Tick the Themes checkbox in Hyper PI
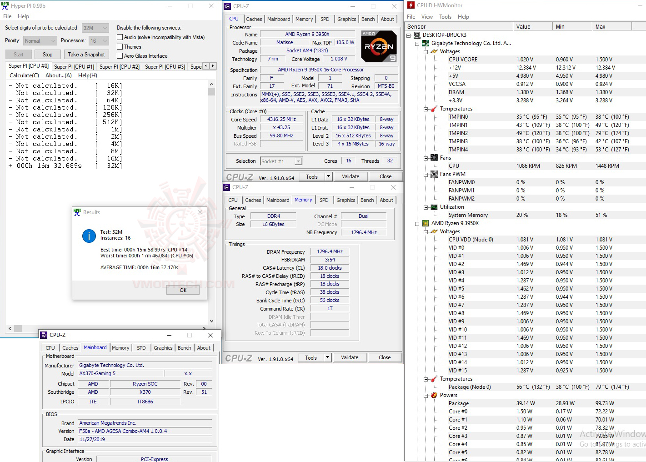The width and height of the screenshot is (646, 462). 120,46
